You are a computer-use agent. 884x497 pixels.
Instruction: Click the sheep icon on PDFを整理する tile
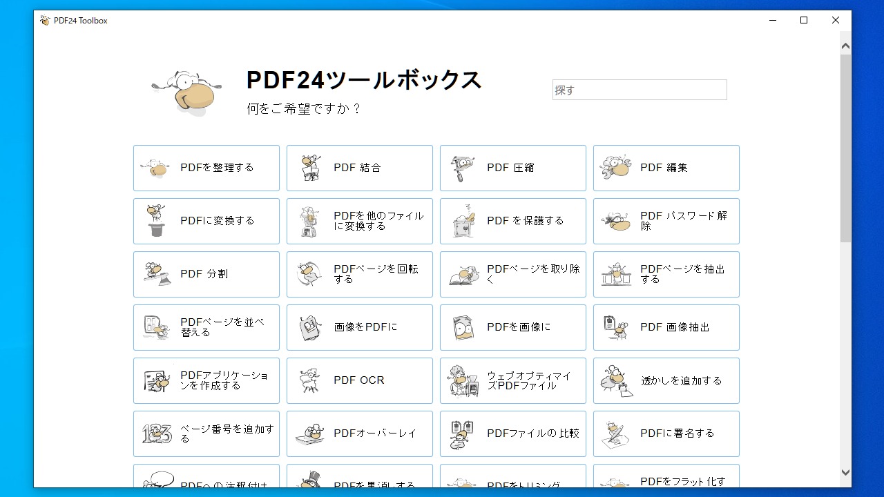point(156,168)
